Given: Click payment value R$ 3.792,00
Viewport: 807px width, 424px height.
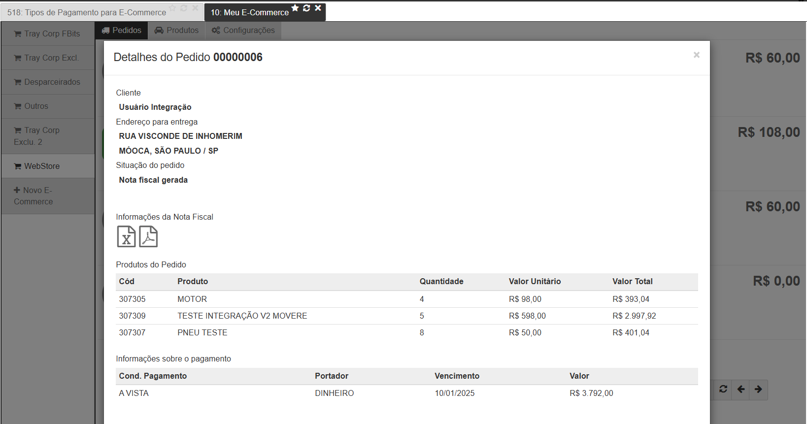Looking at the screenshot, I should [591, 393].
